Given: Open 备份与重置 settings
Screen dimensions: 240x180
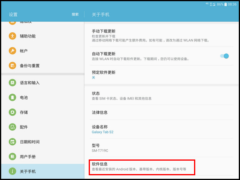Looking at the screenshot, I should click(43, 66).
